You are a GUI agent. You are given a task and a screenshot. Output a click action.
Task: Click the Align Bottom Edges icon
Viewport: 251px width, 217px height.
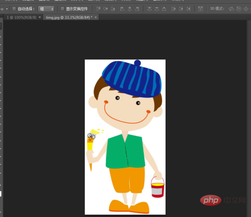click(113, 9)
